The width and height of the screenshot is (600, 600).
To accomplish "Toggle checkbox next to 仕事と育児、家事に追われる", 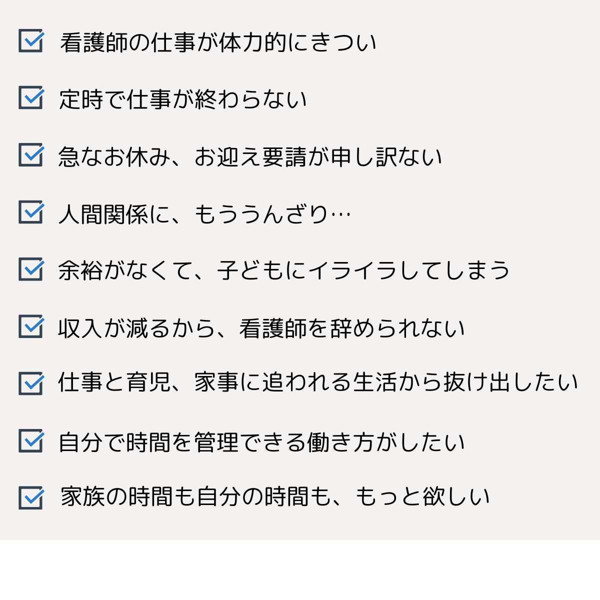I will (x=31, y=383).
